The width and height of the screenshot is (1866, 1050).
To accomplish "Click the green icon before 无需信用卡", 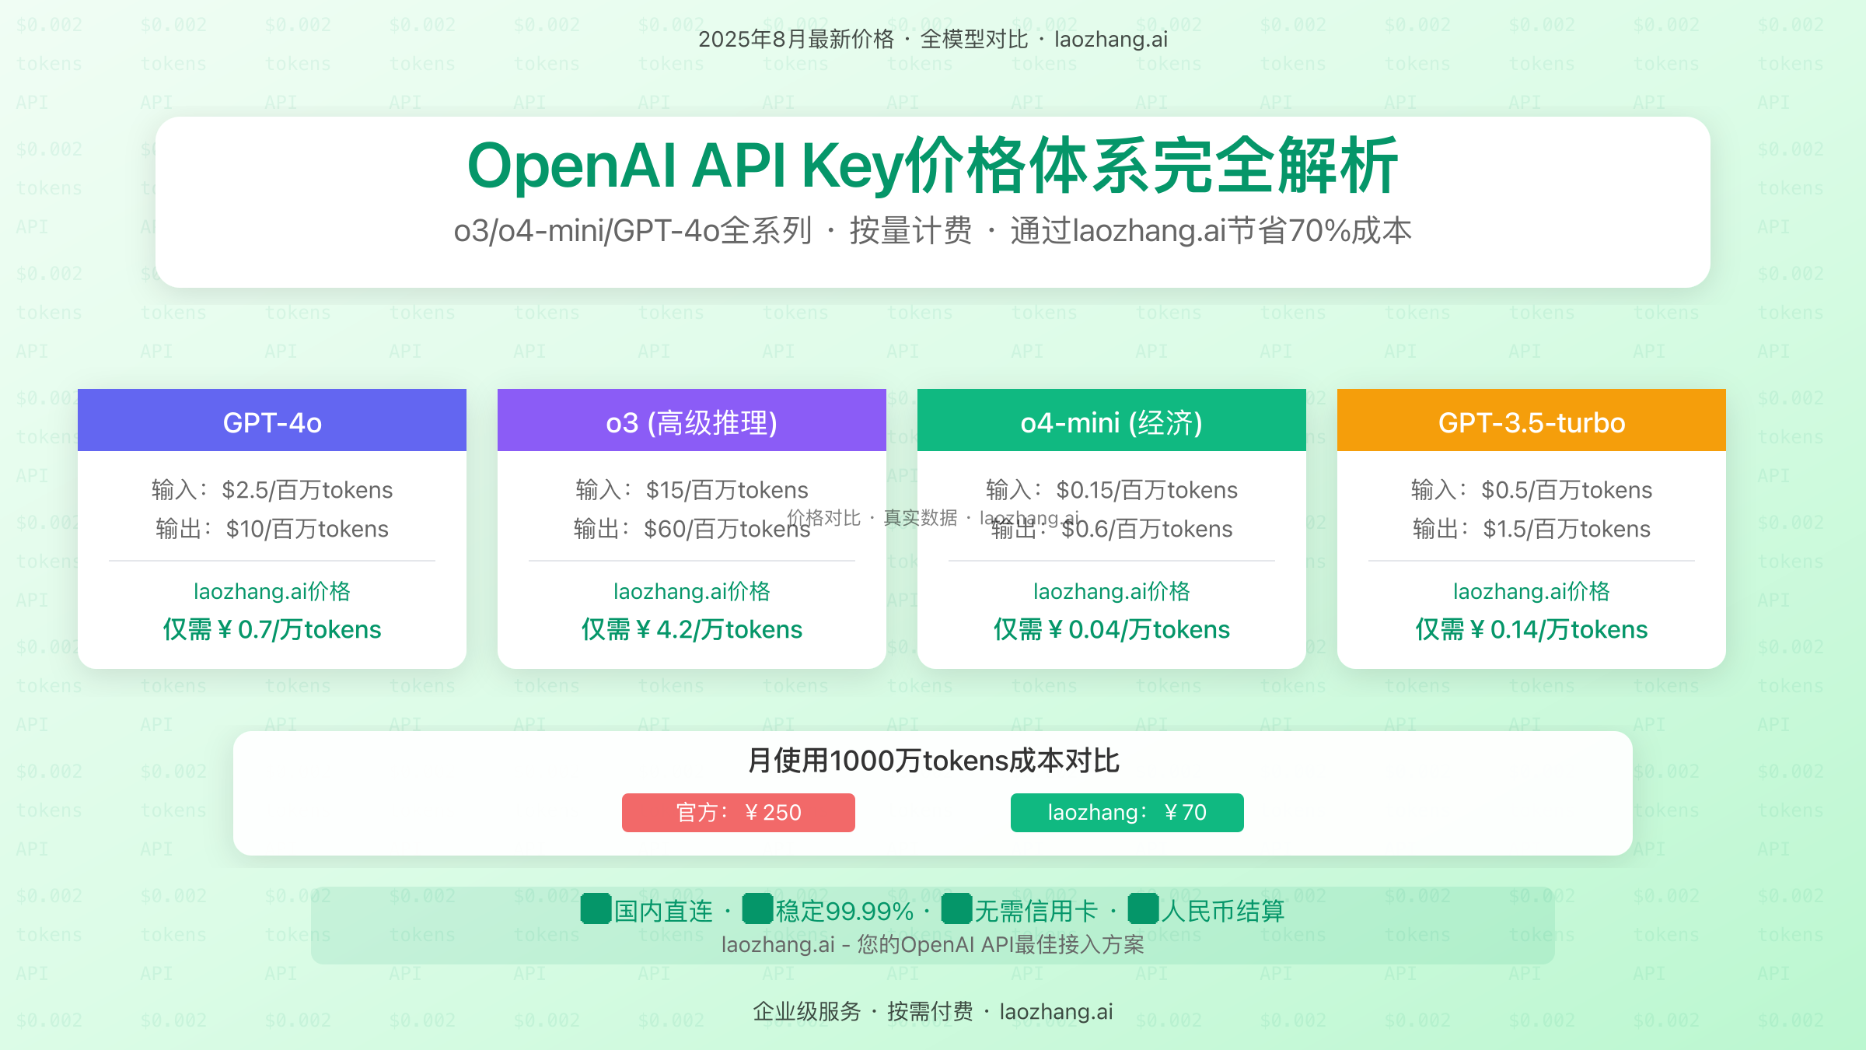I will click(956, 908).
